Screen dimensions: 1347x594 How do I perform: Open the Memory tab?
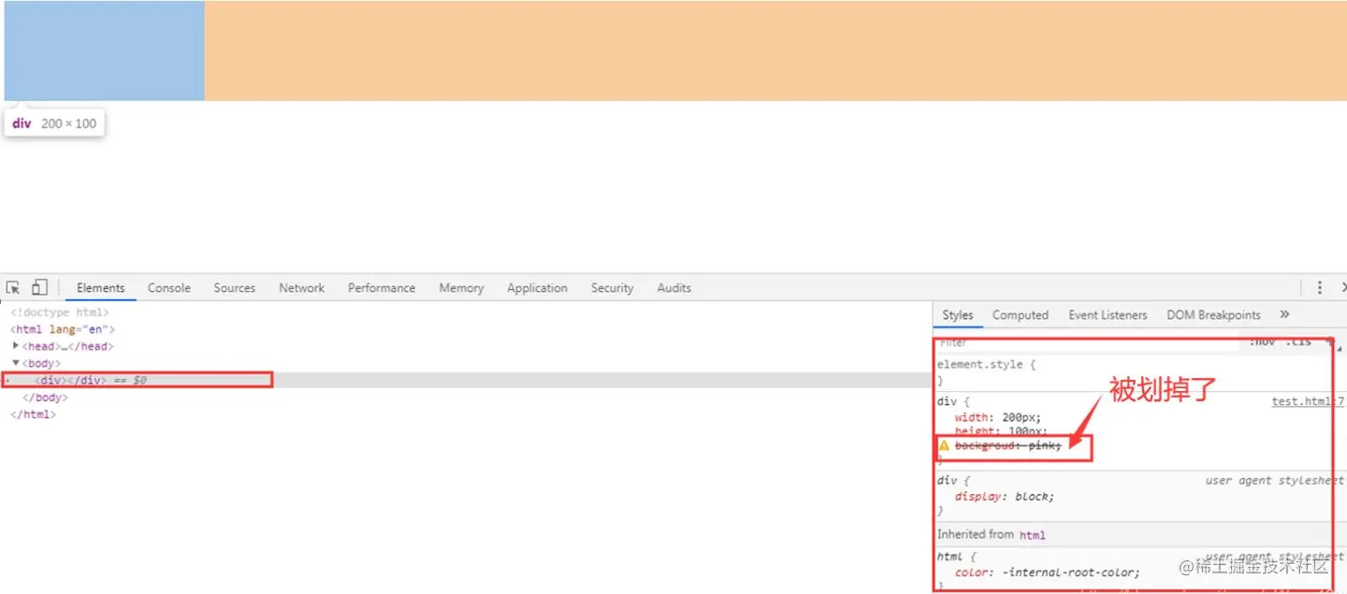pos(461,288)
